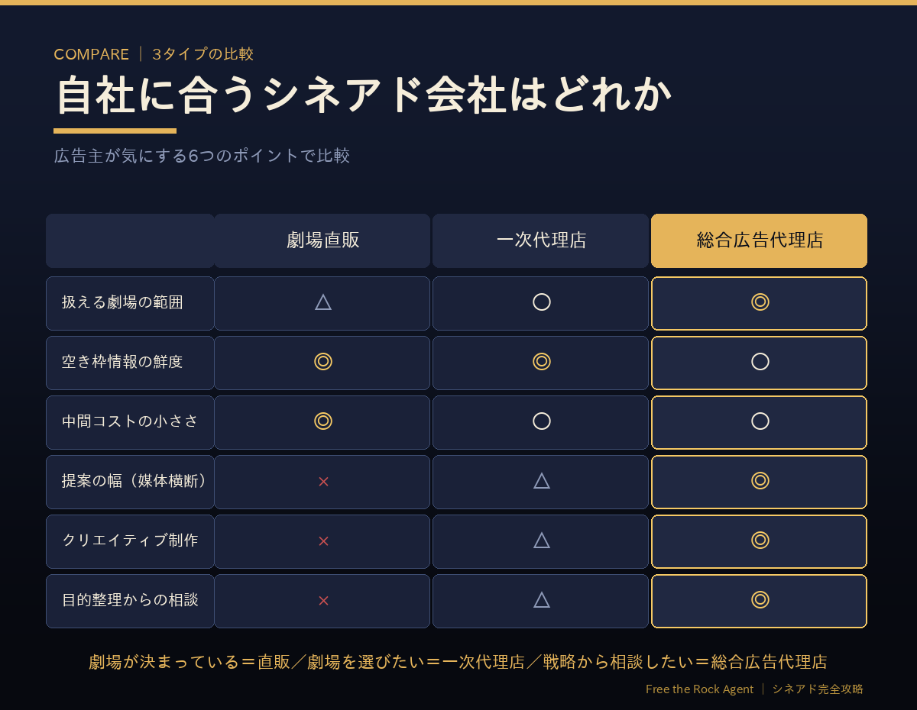The image size is (917, 710).
Task: Click the 扱える劇場の範囲 row label
Action: [x=130, y=303]
